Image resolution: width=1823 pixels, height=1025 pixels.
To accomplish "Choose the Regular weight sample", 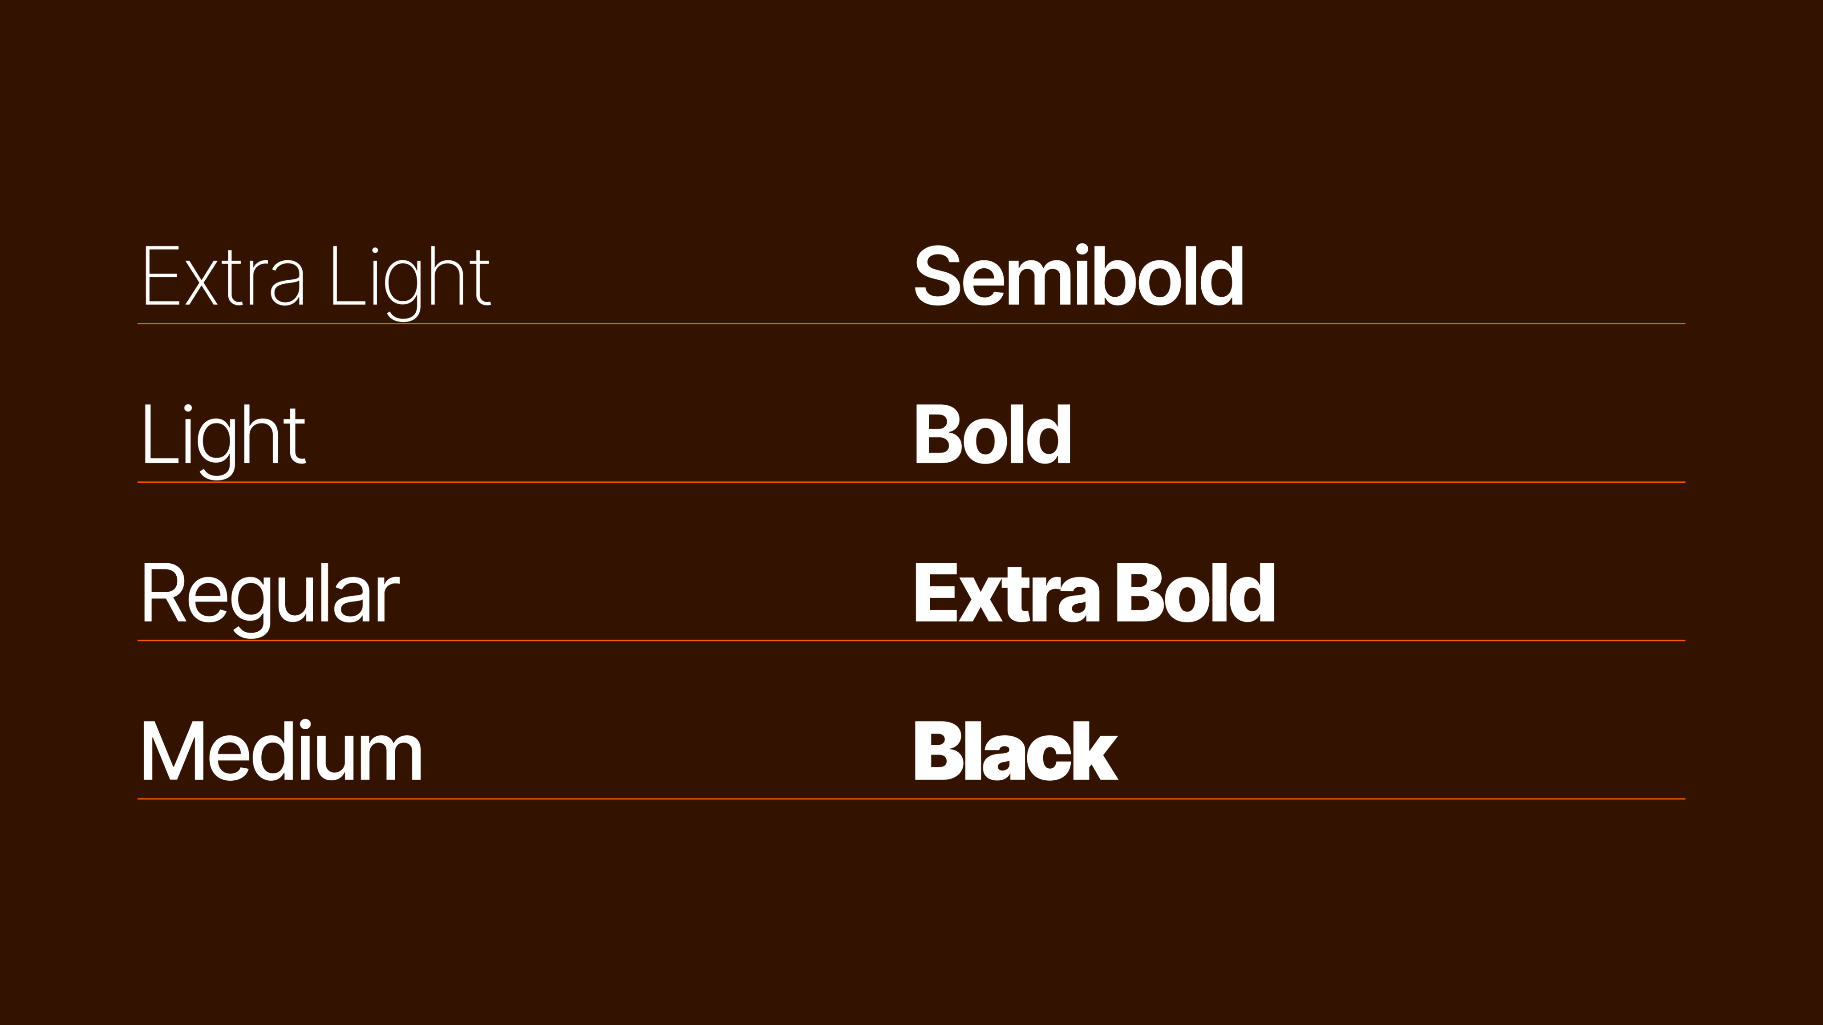I will (270, 593).
